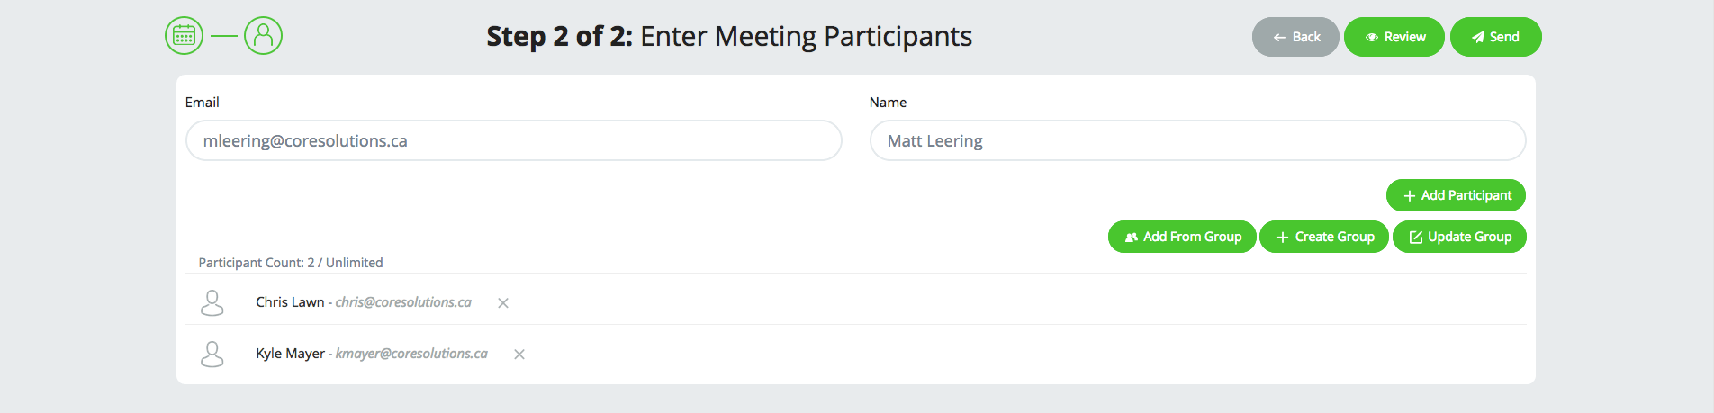Screen dimensions: 1714x413
Task: Open the meeting Review
Action: pyautogui.click(x=1394, y=37)
